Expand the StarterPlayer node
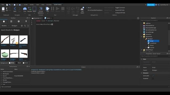Image resolution: width=170 pixels, height=95 pixels. [x=142, y=50]
